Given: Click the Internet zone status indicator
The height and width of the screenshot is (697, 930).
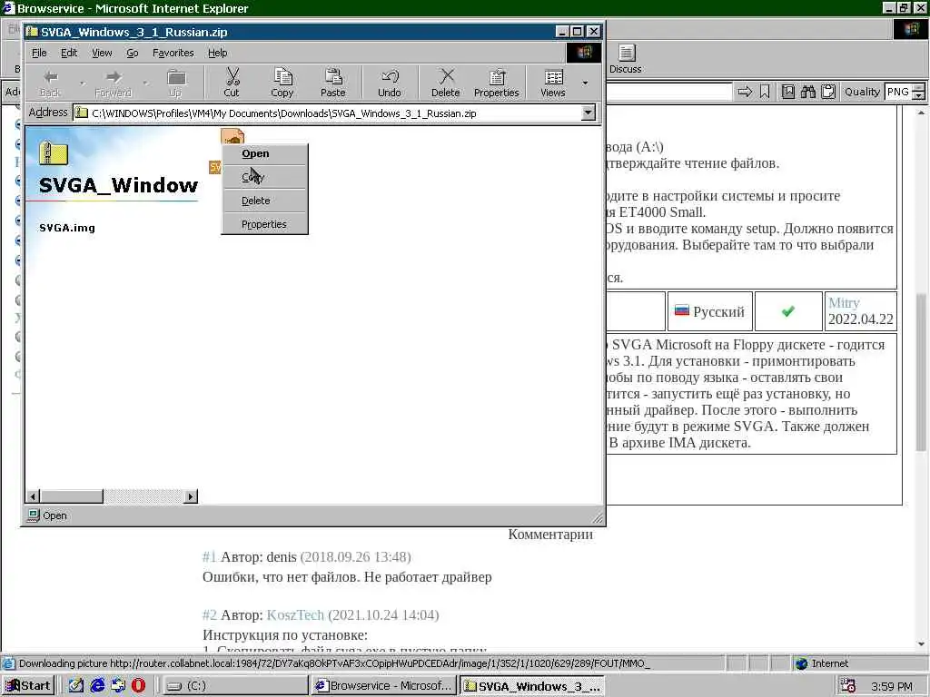Looking at the screenshot, I should (821, 663).
